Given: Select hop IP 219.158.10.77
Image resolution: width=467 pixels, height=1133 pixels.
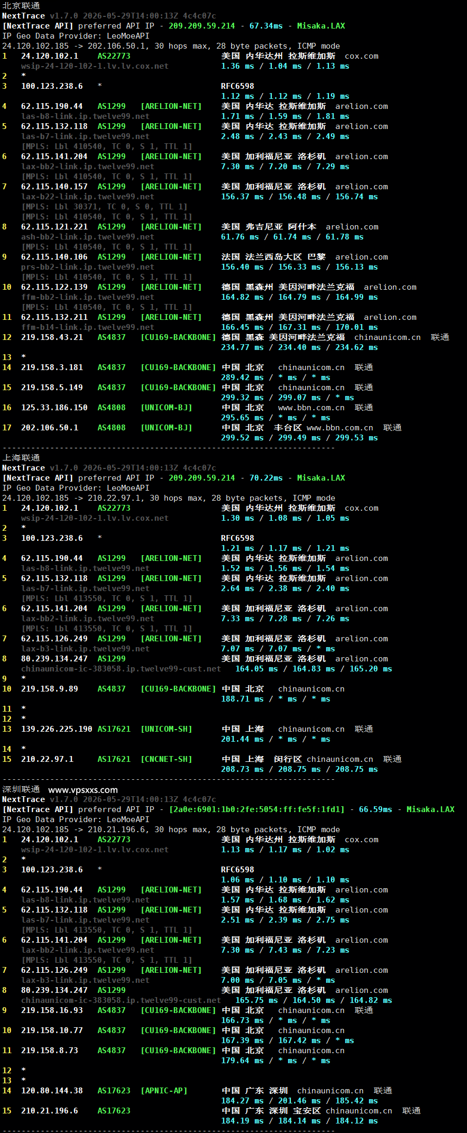Looking at the screenshot, I should (x=52, y=1030).
